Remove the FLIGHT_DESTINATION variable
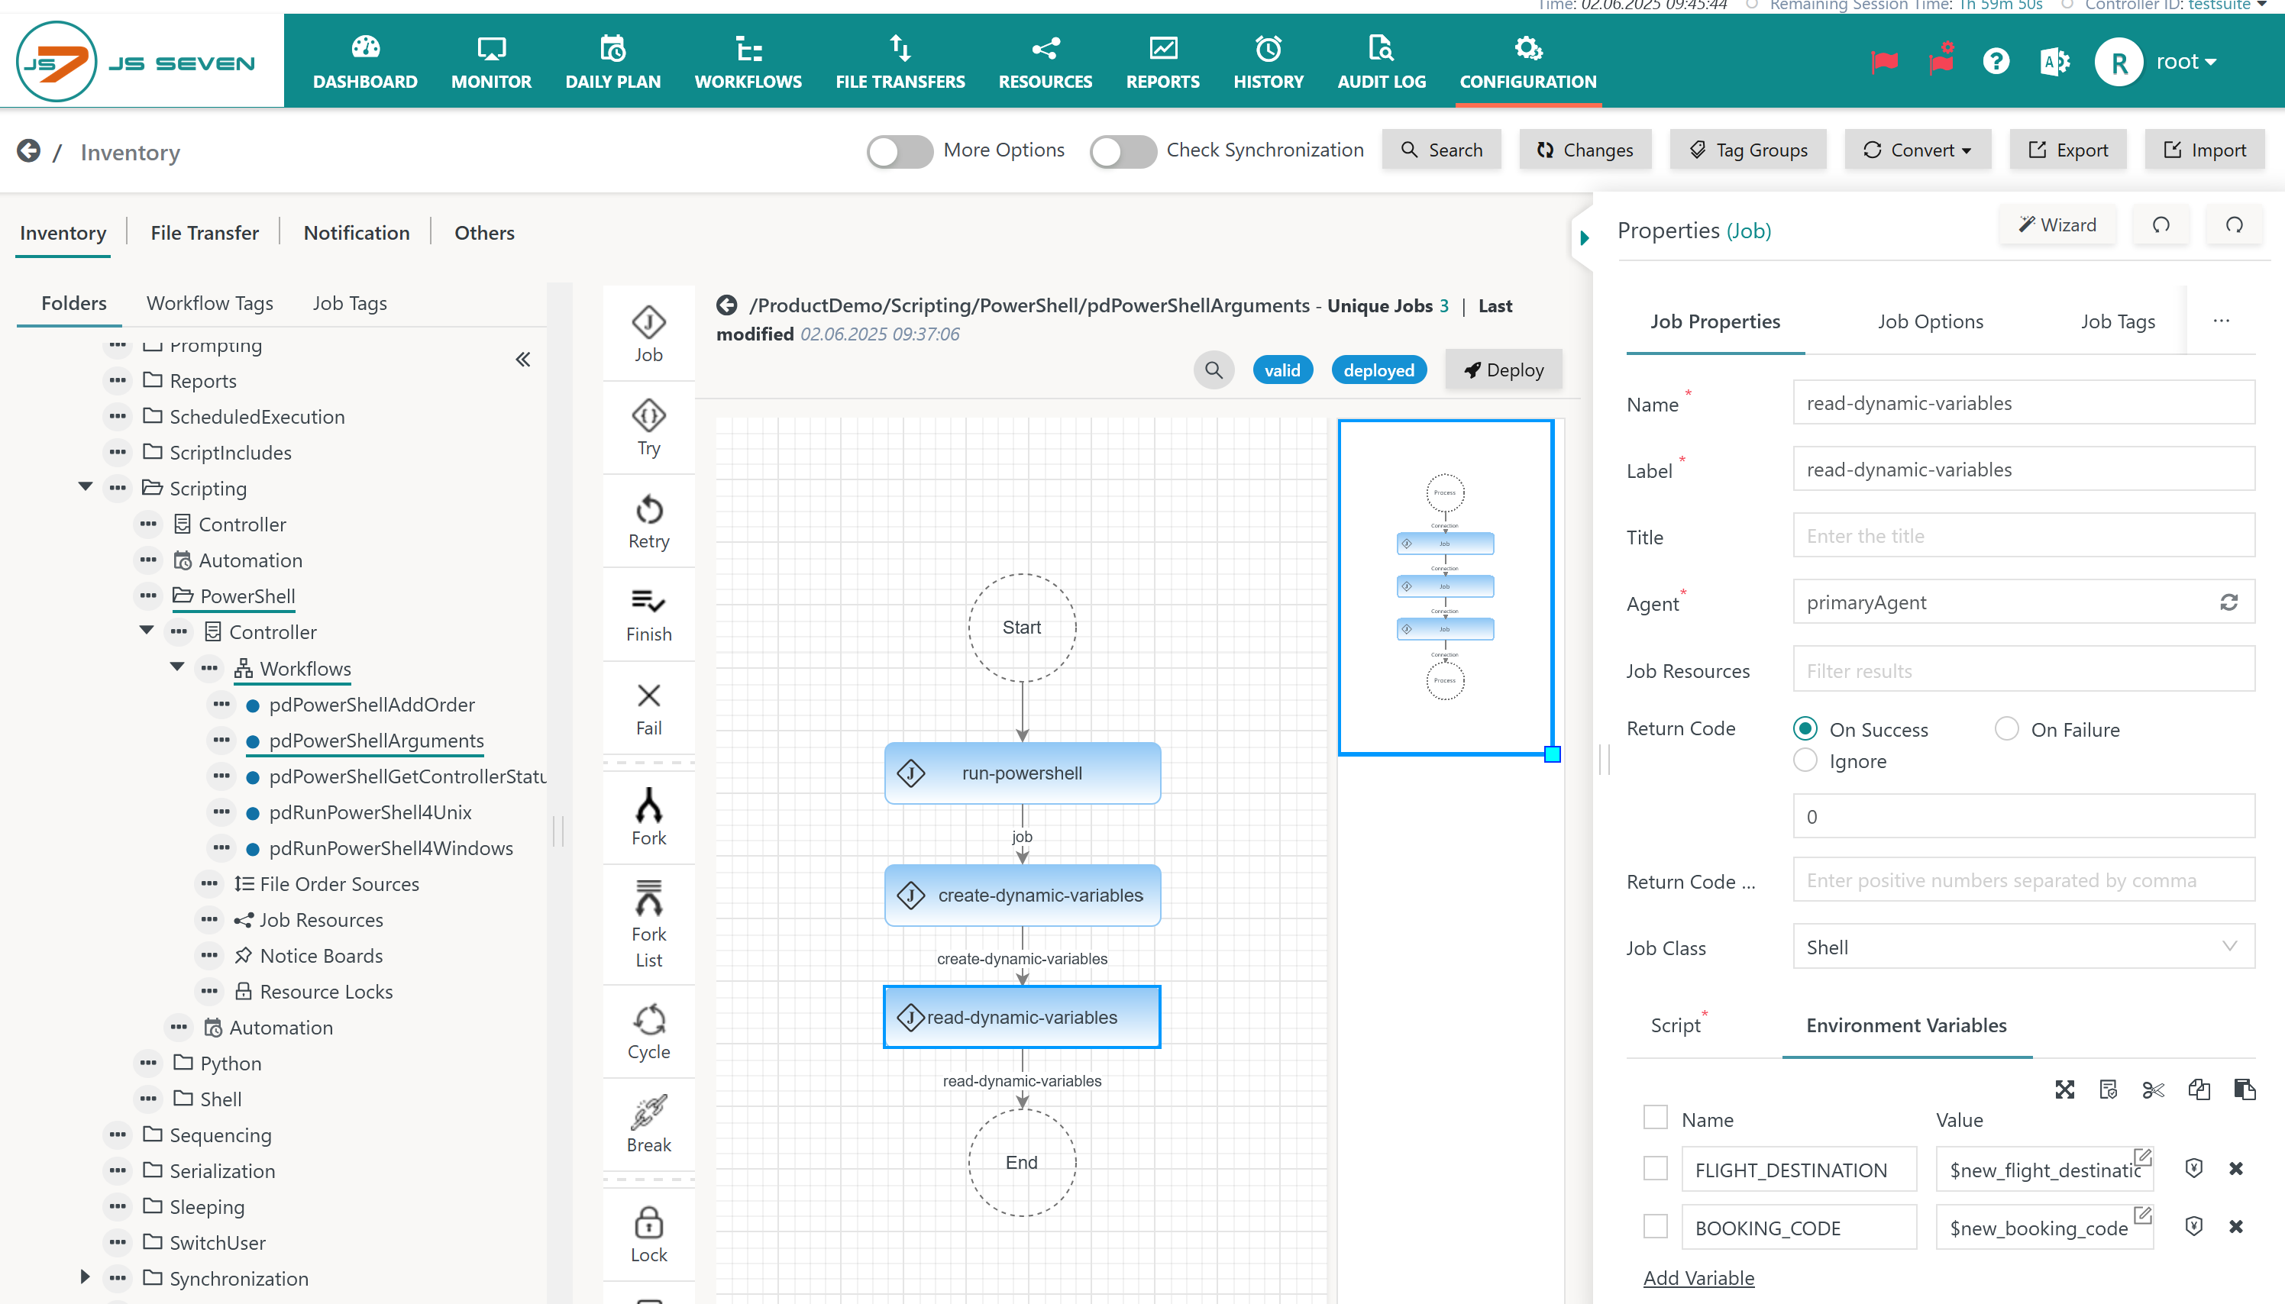2285x1304 pixels. 2235,1168
